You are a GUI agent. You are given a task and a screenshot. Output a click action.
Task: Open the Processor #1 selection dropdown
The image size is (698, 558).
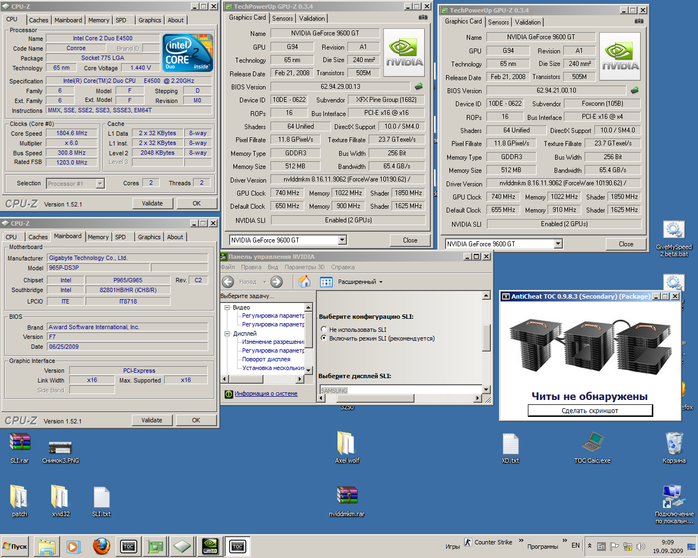pyautogui.click(x=100, y=184)
